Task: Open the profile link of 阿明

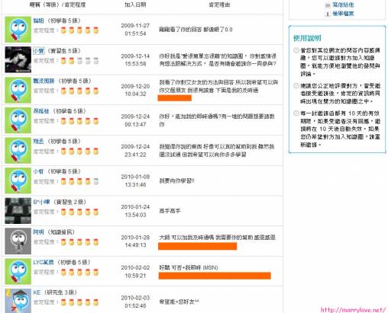Action: [x=38, y=232]
